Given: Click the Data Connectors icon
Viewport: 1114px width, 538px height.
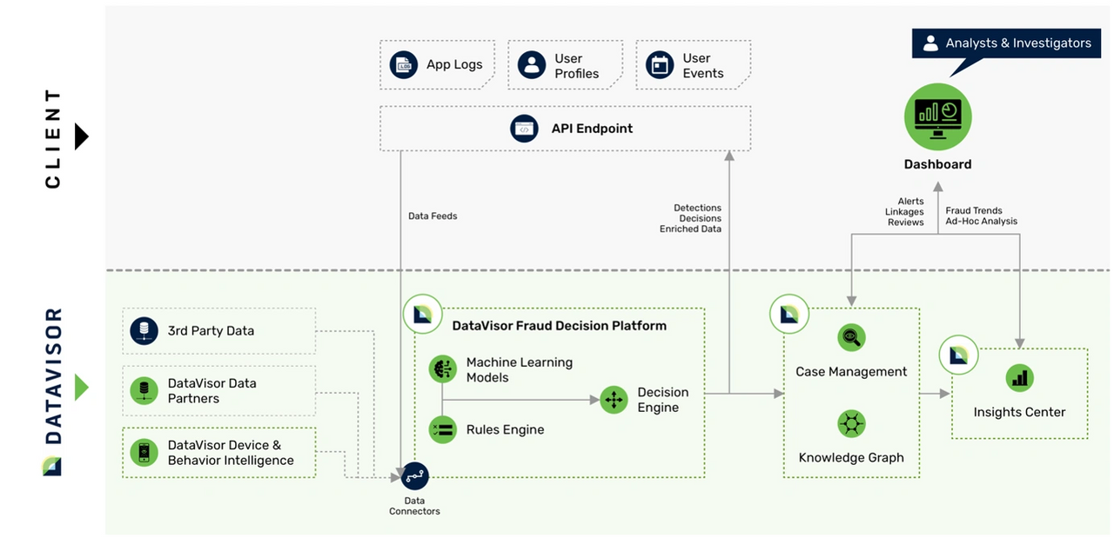Looking at the screenshot, I should 414,475.
